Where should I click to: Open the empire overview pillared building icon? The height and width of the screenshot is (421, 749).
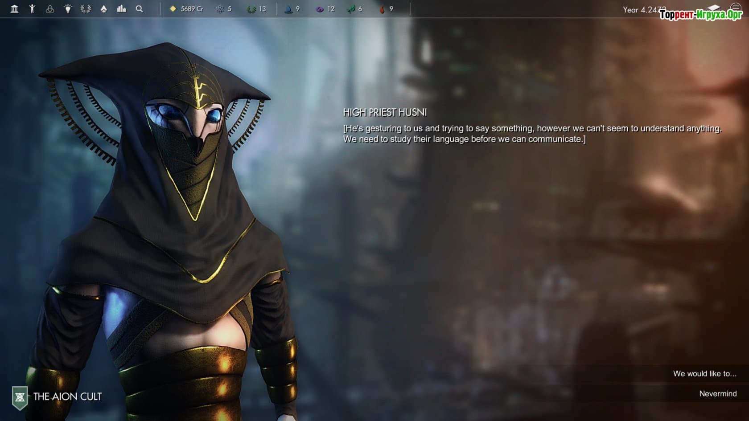pyautogui.click(x=14, y=9)
